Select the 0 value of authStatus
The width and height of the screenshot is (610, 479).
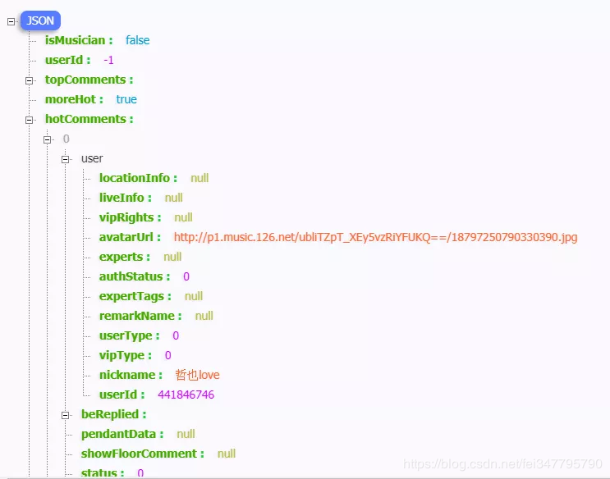[186, 276]
